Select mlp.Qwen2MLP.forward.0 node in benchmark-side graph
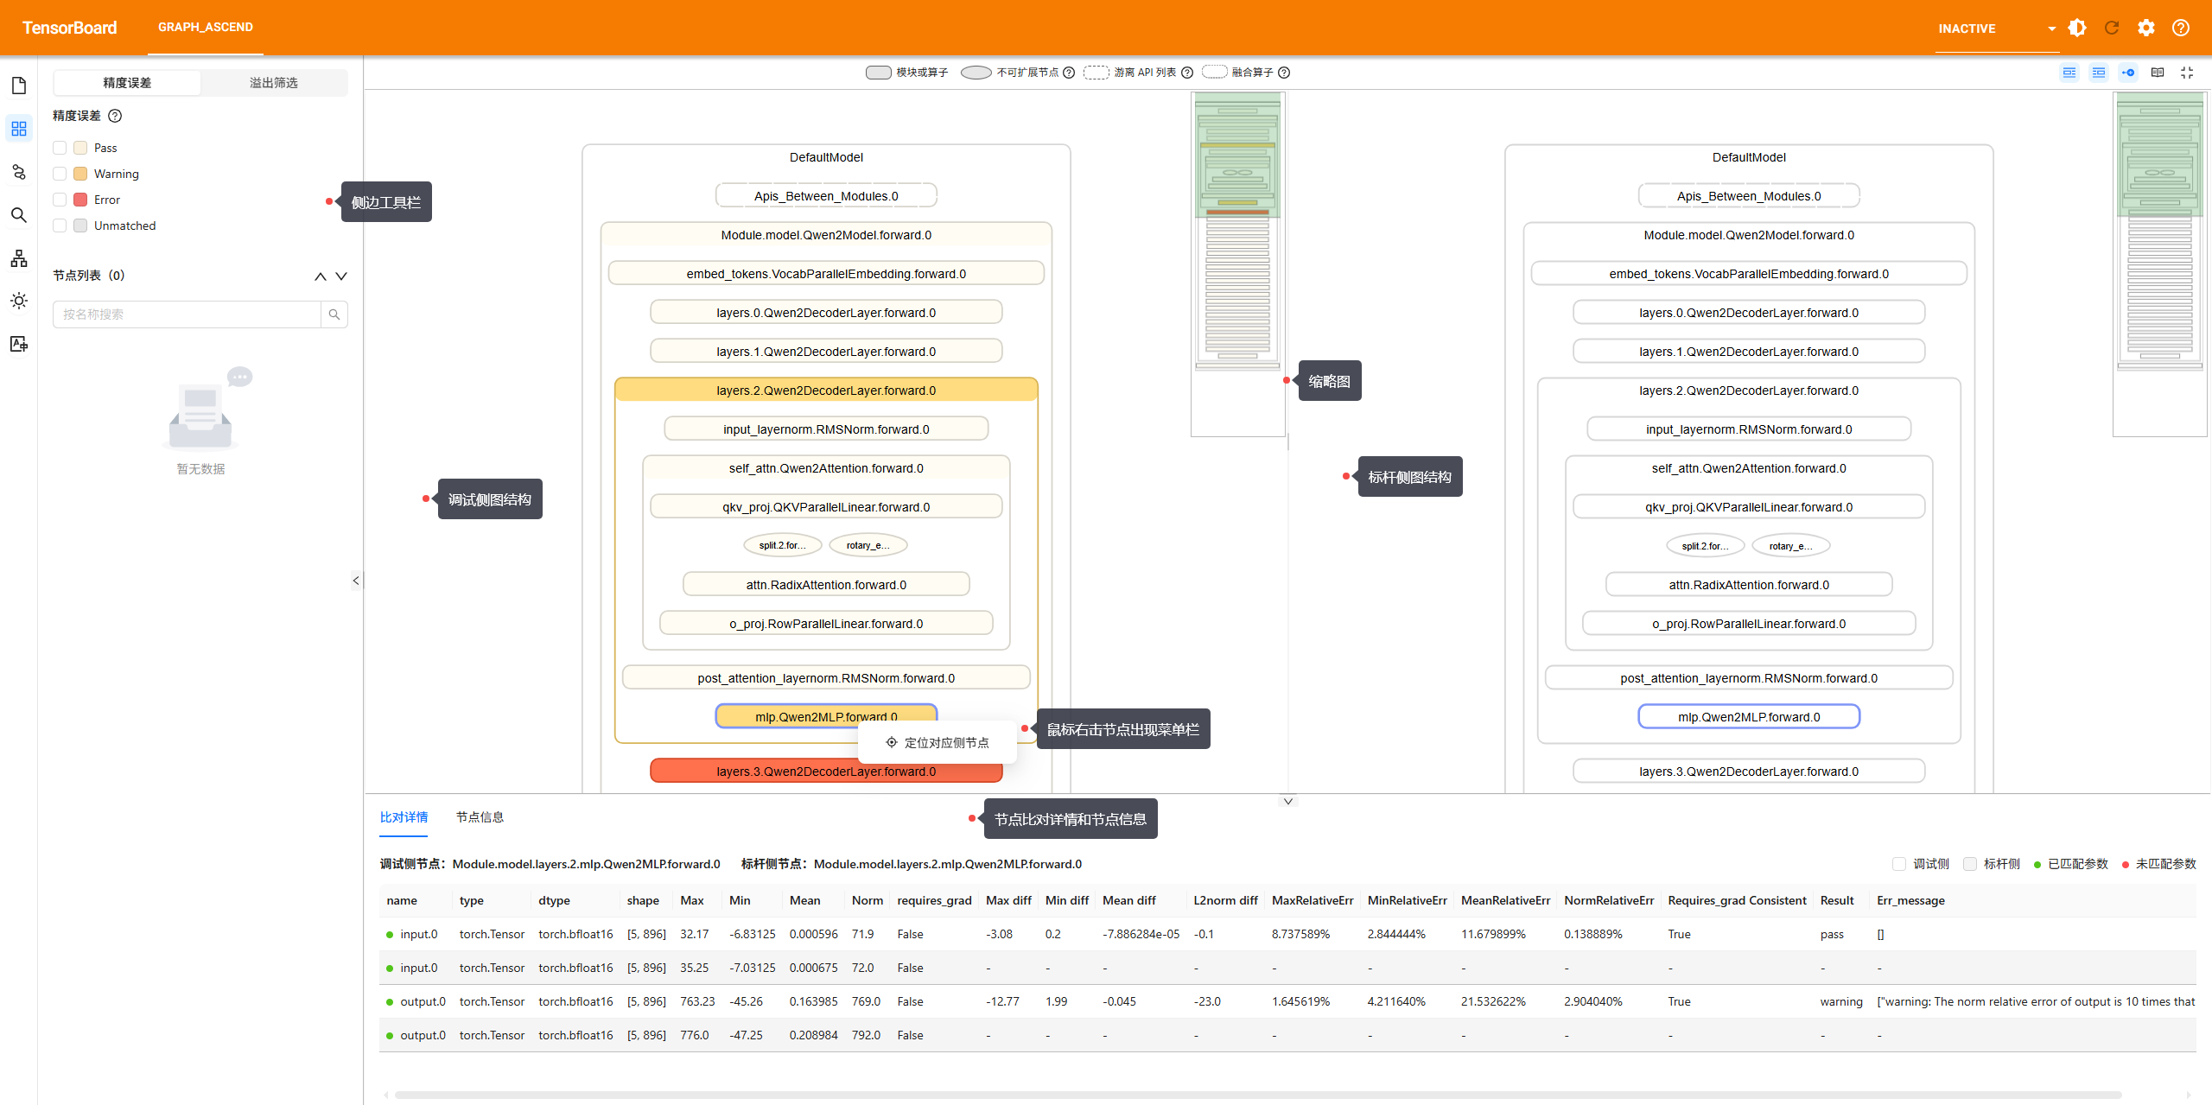 (1749, 717)
